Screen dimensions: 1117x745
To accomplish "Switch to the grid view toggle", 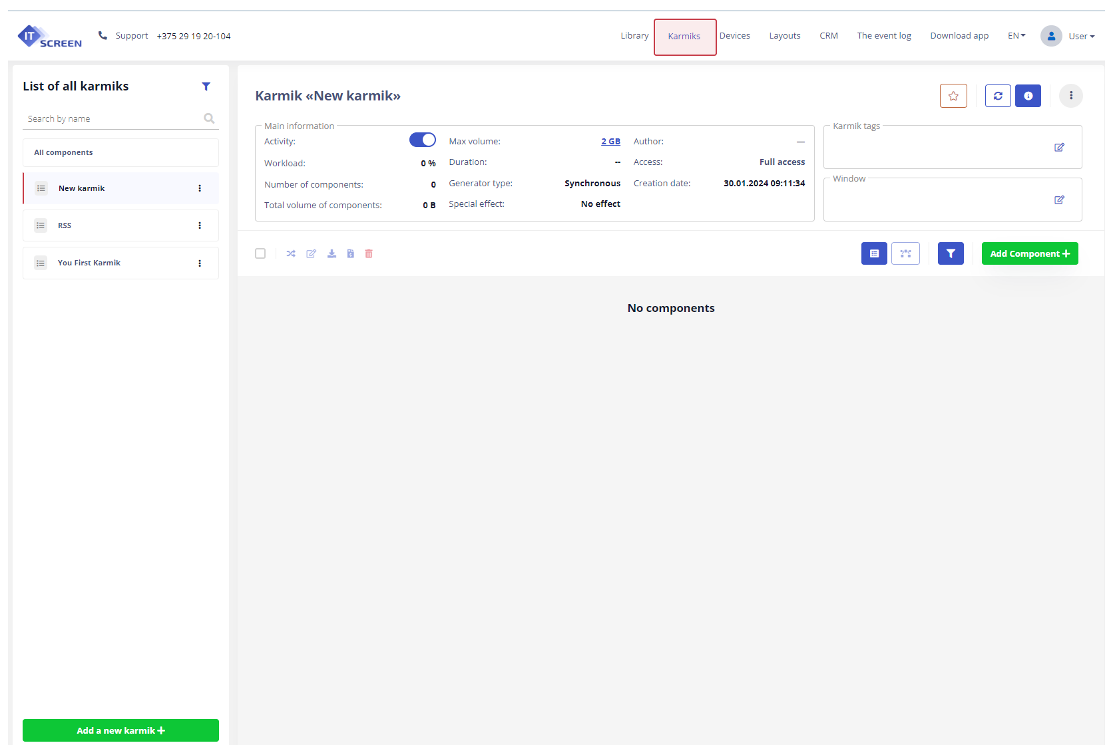I will (x=905, y=253).
